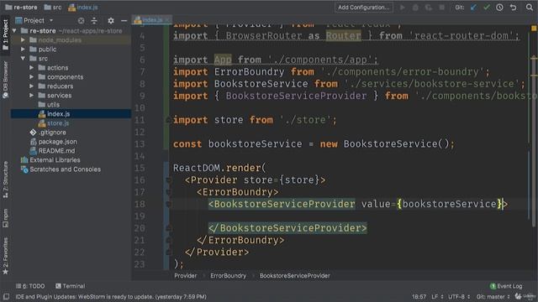Click the cursor position 18:57 indicator
538x302 pixels.
(419, 296)
